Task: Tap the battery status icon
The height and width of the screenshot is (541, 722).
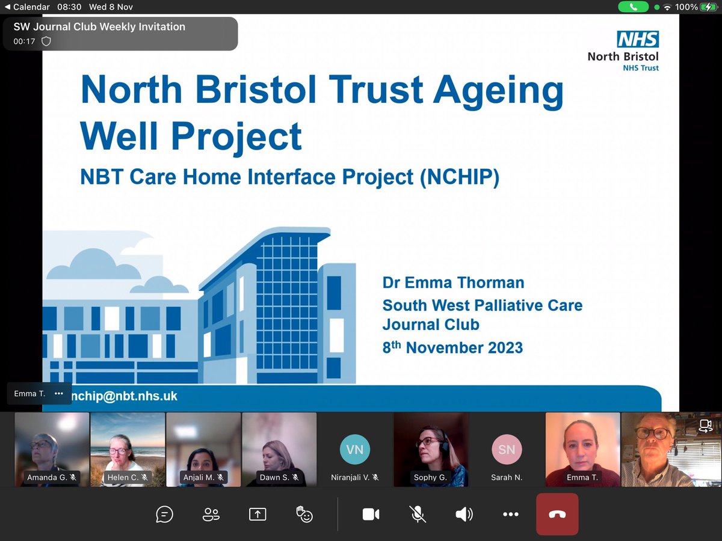Action: tap(710, 7)
